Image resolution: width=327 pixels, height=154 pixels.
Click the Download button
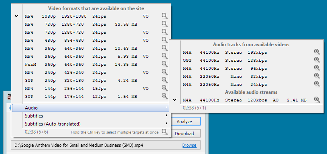pos(184,134)
